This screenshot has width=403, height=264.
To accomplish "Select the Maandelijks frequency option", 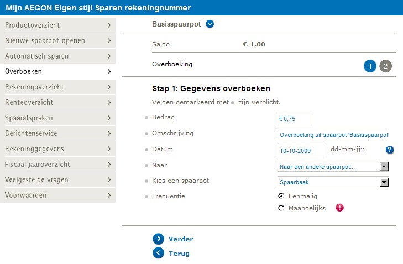I will tap(281, 208).
